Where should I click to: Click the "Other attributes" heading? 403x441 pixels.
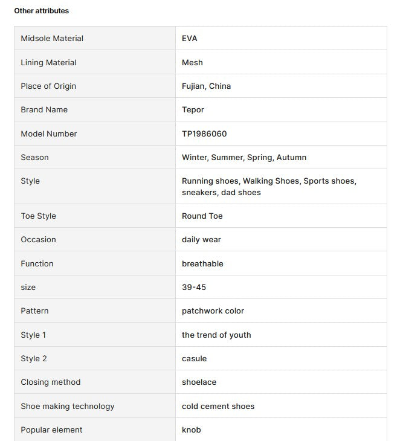click(x=42, y=11)
